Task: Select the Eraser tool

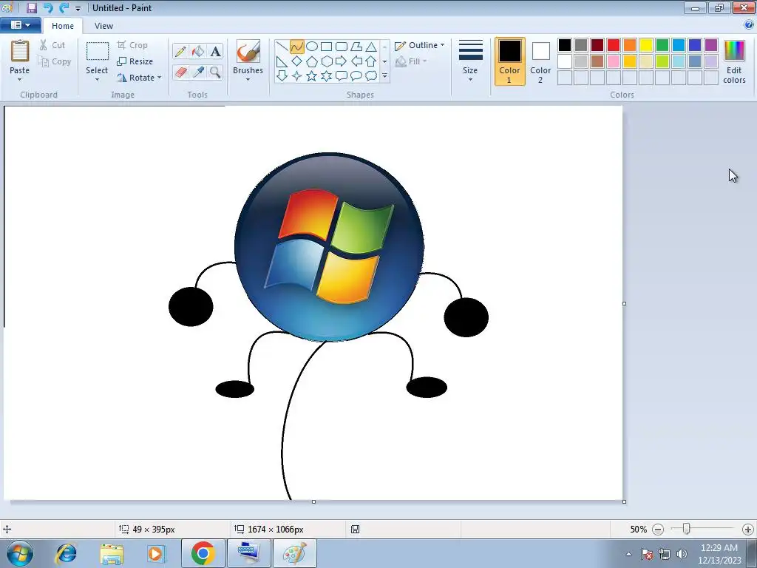Action: pos(180,72)
